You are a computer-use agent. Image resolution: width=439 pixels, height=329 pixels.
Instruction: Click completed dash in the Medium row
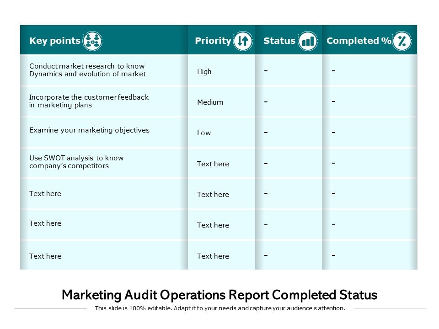coord(333,101)
